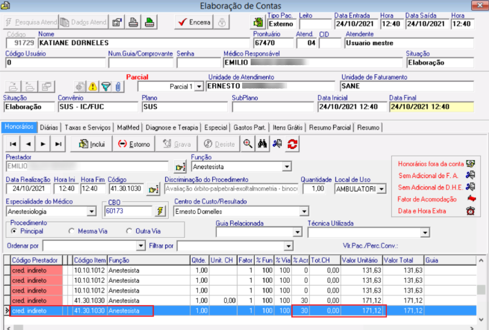Switch to the Resumo Parcial tab
This screenshot has width=489, height=330.
[x=330, y=128]
